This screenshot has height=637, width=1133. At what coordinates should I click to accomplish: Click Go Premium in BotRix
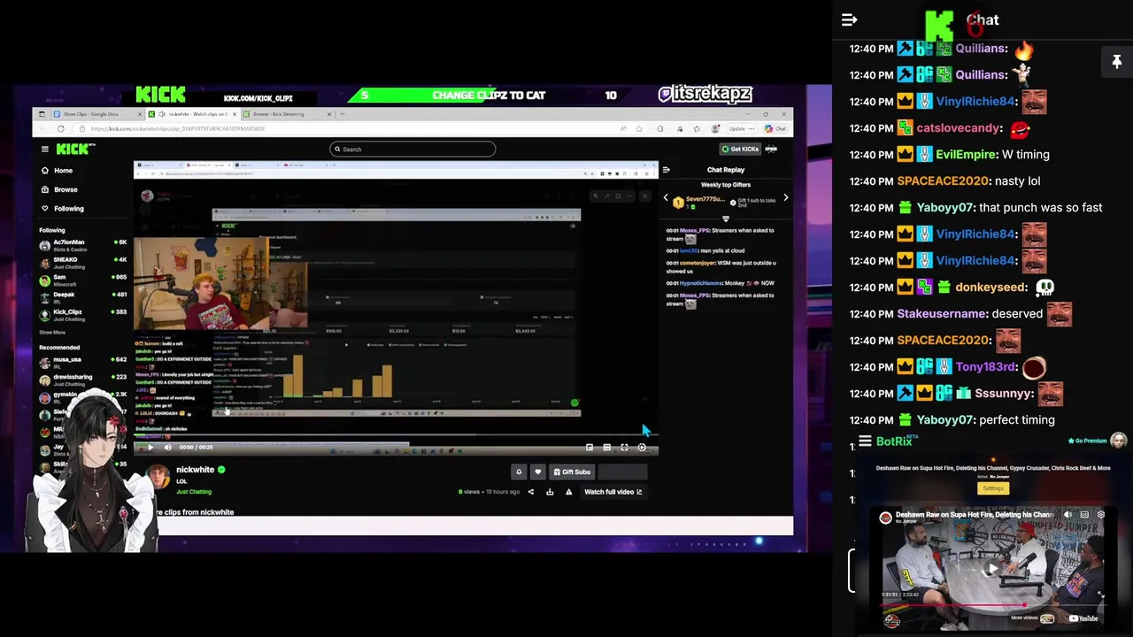(x=1088, y=441)
